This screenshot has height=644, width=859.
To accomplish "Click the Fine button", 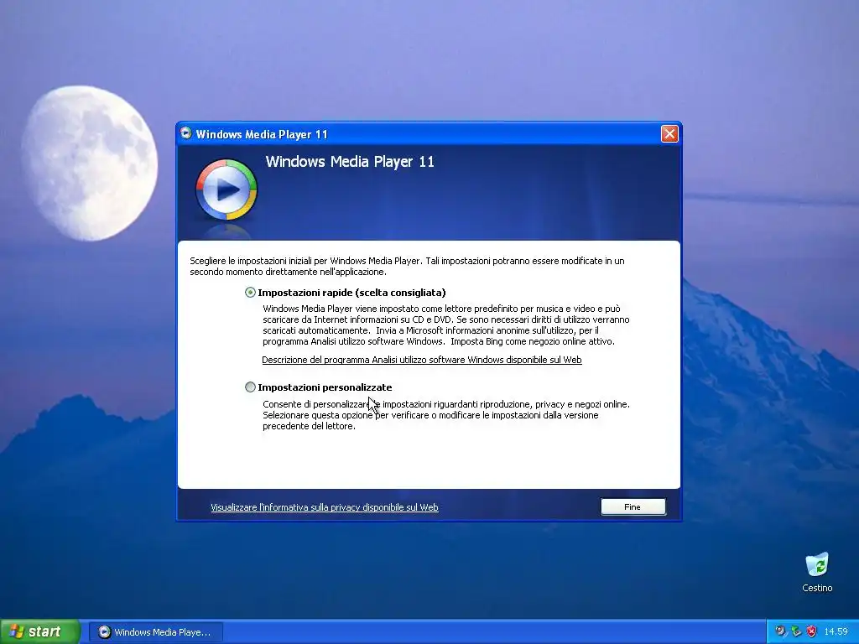I will (x=633, y=507).
